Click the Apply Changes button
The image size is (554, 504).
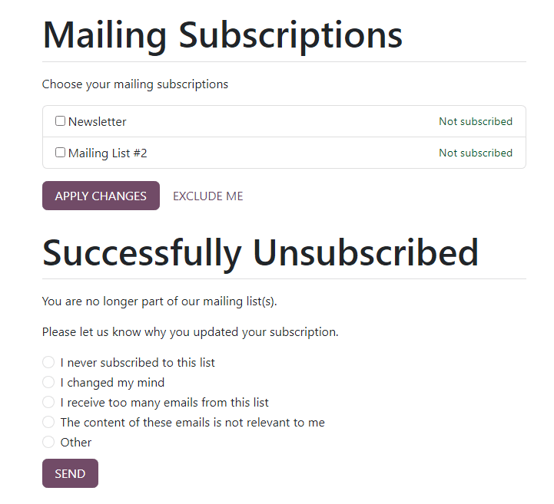[101, 196]
